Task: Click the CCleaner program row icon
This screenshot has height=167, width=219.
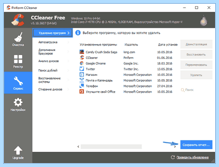Action: (x=82, y=58)
